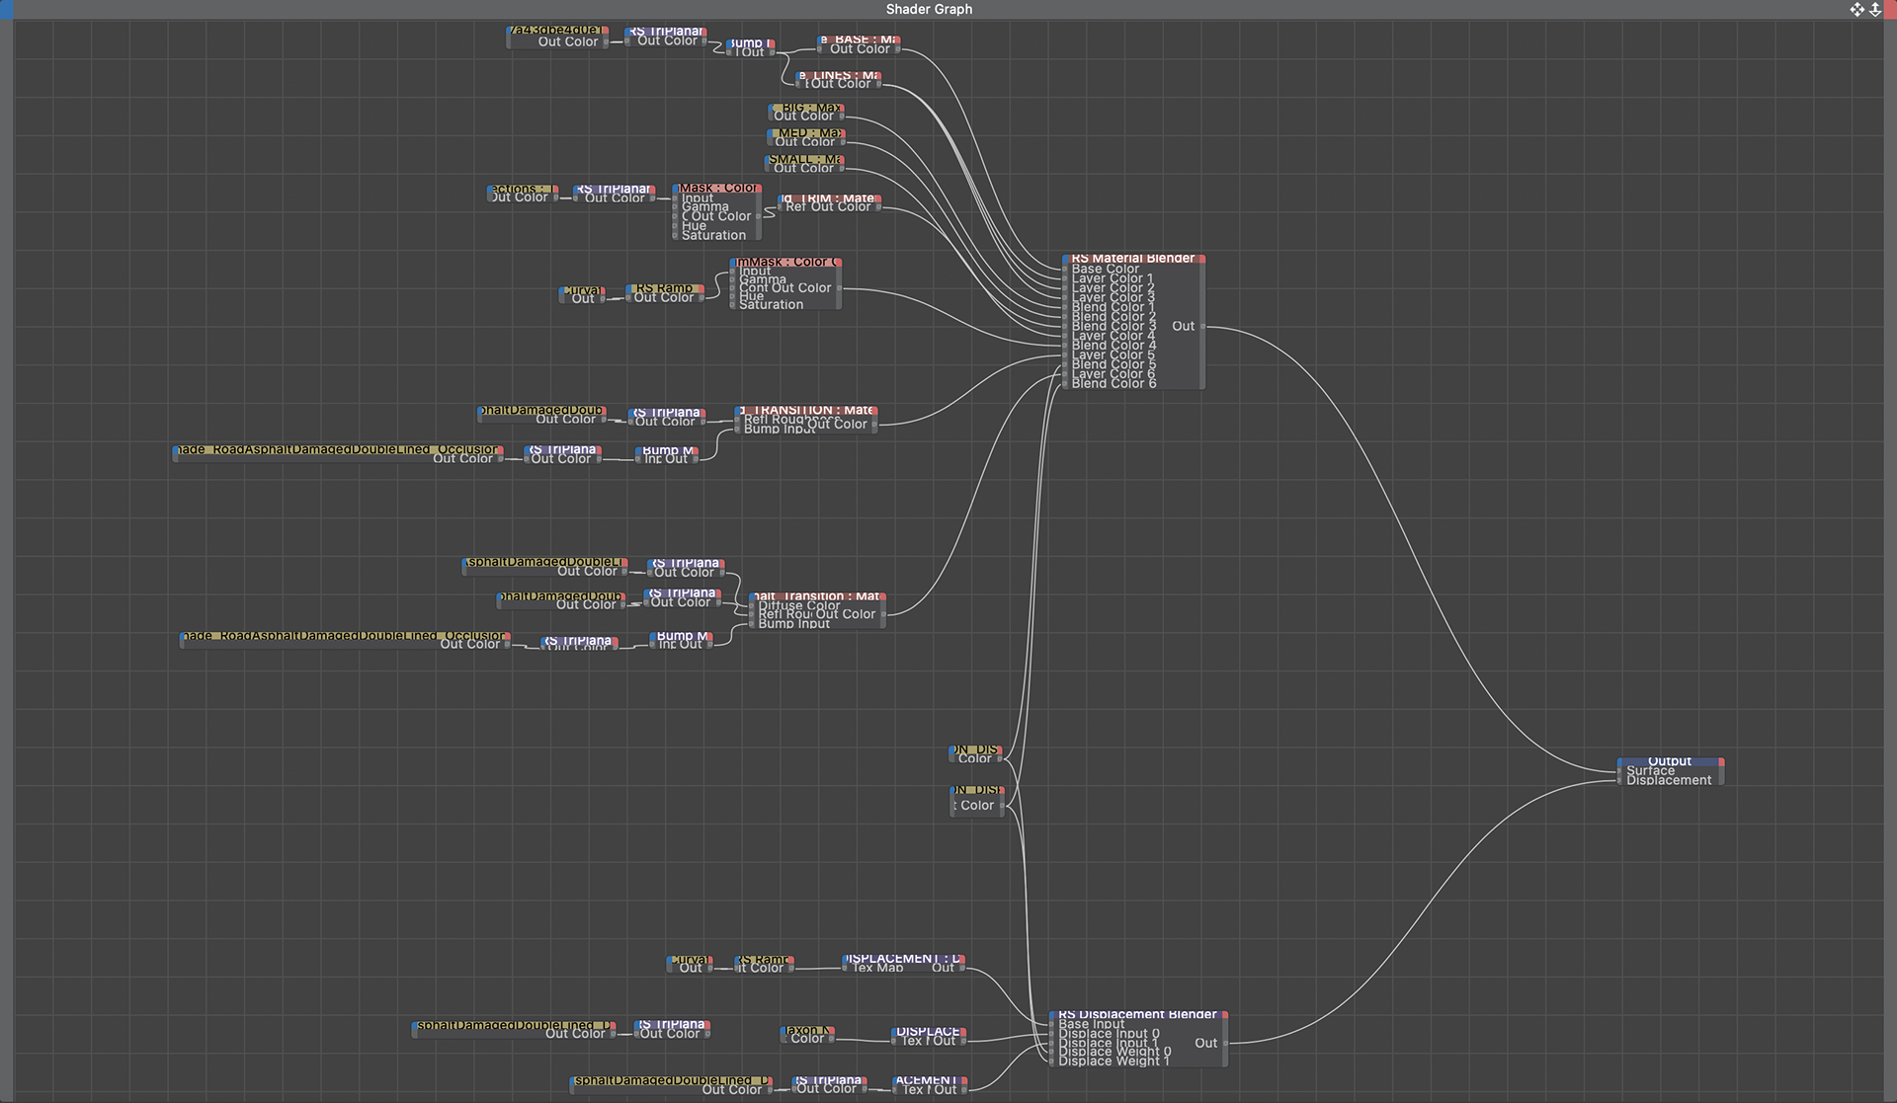This screenshot has width=1897, height=1103.
Task: Click Saturation port on mMask Color node
Action: coord(733,305)
